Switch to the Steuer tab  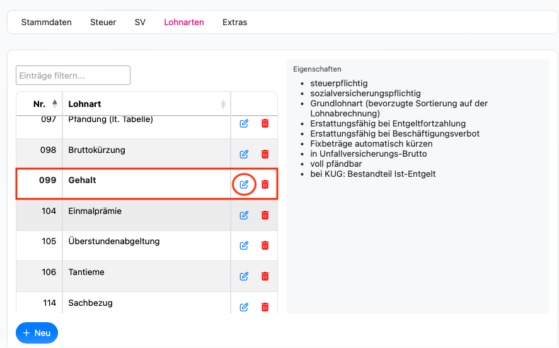pyautogui.click(x=103, y=22)
